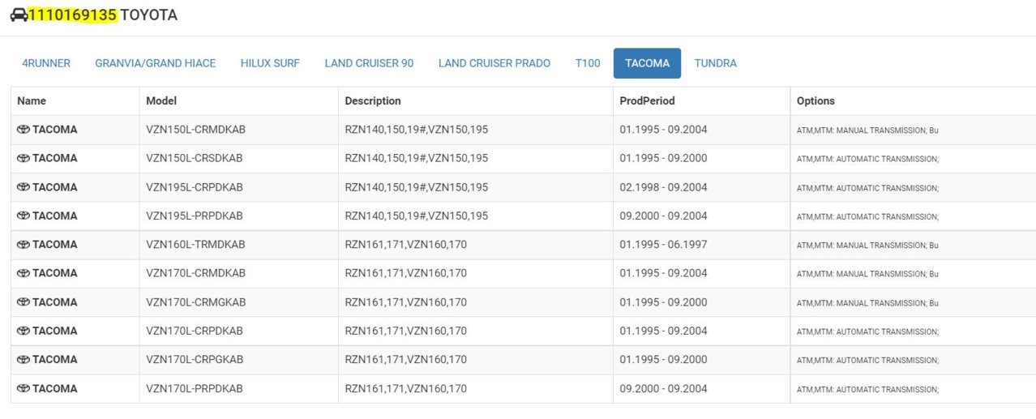Click the Toyota logo in the VZN170L-CRMGKAB row
This screenshot has height=419, width=1036.
[23, 302]
